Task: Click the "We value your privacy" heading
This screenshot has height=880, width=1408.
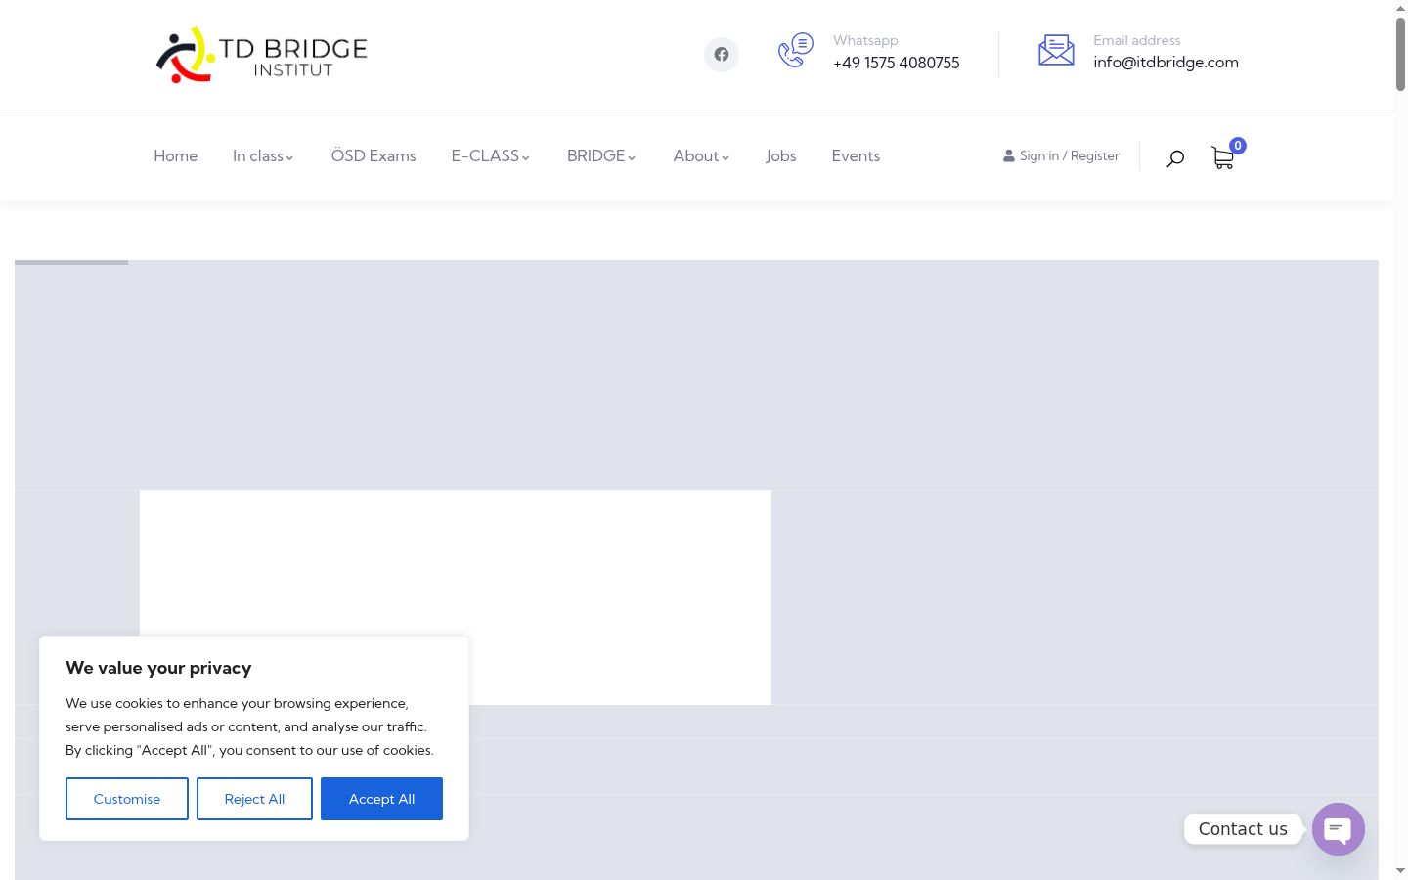Action: 158,668
